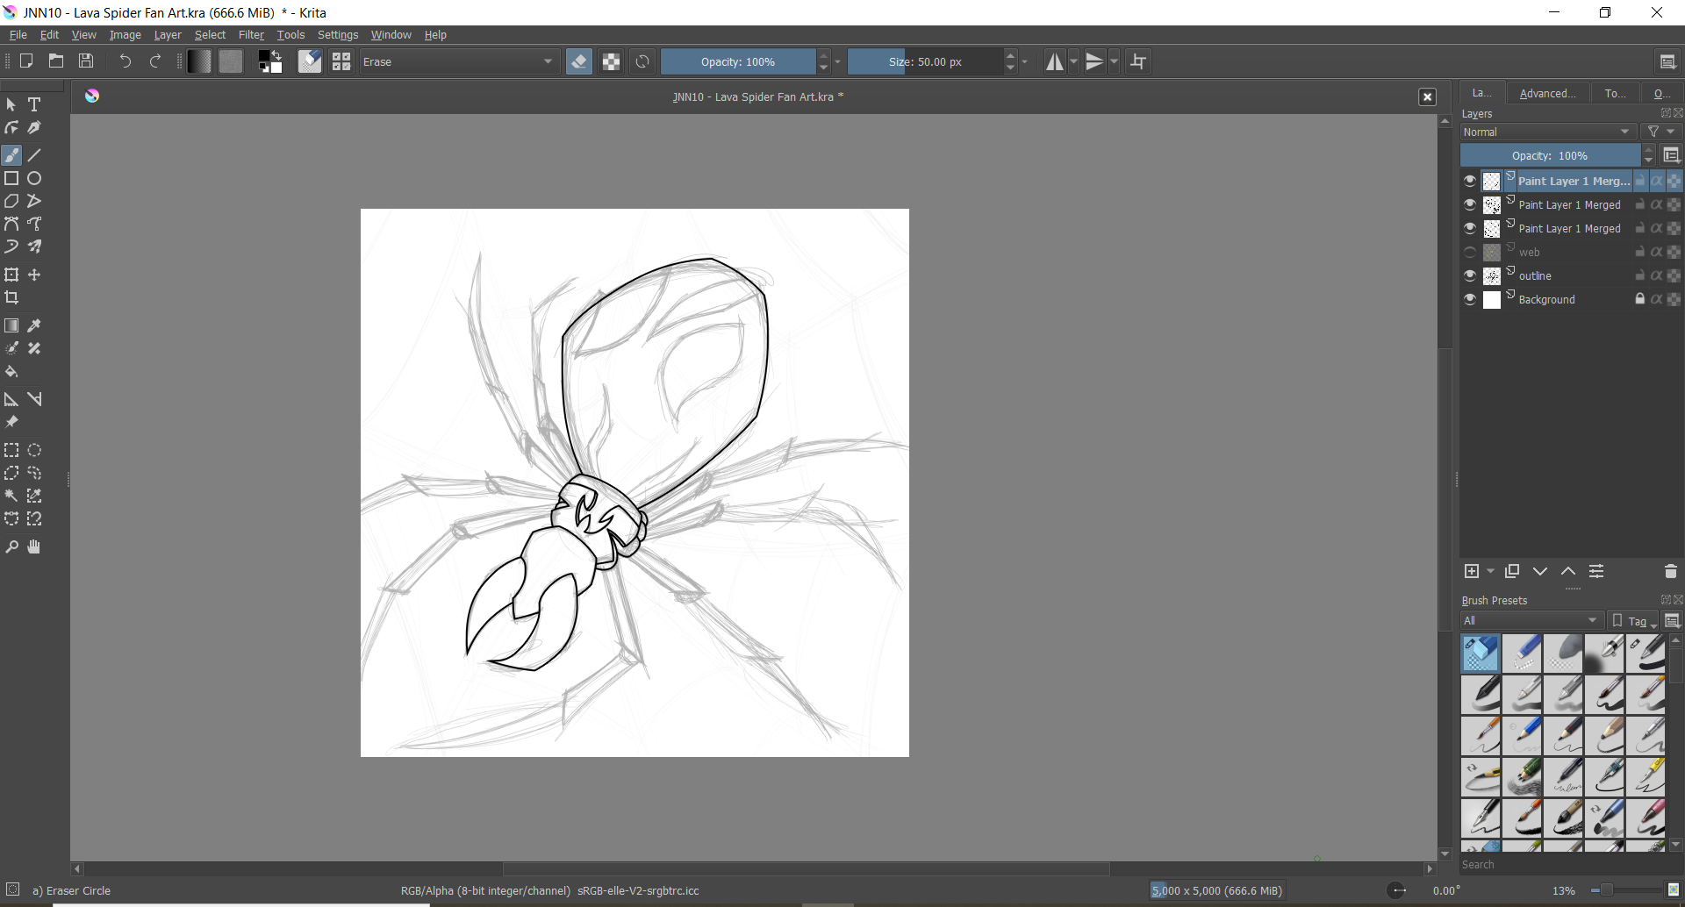The height and width of the screenshot is (907, 1685).
Task: Hide the Background layer
Action: point(1470,299)
